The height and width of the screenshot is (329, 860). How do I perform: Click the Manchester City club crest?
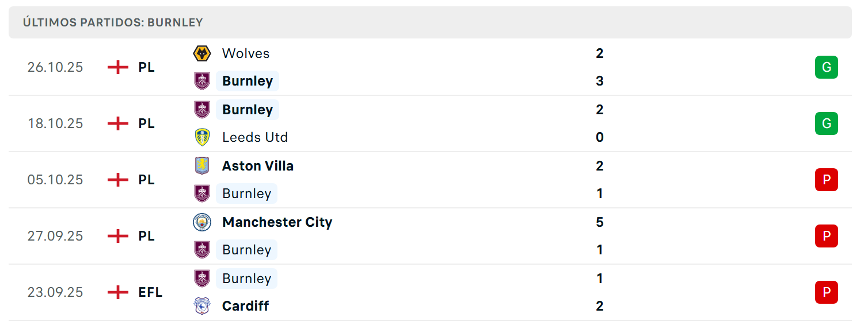202,222
